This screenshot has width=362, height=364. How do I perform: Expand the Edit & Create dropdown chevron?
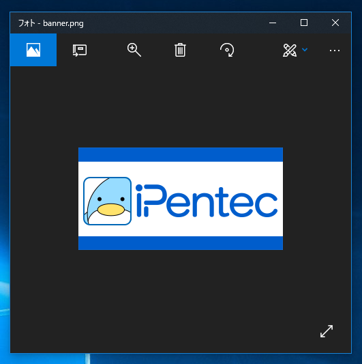click(305, 49)
